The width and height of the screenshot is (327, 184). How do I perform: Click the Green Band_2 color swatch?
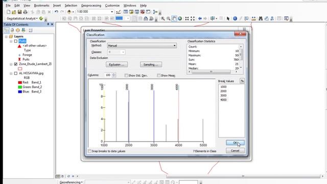point(20,87)
